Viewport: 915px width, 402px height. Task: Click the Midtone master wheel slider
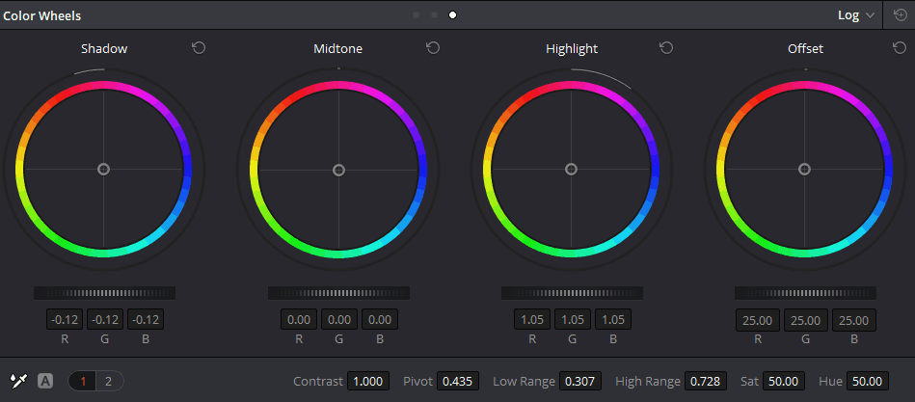point(338,293)
